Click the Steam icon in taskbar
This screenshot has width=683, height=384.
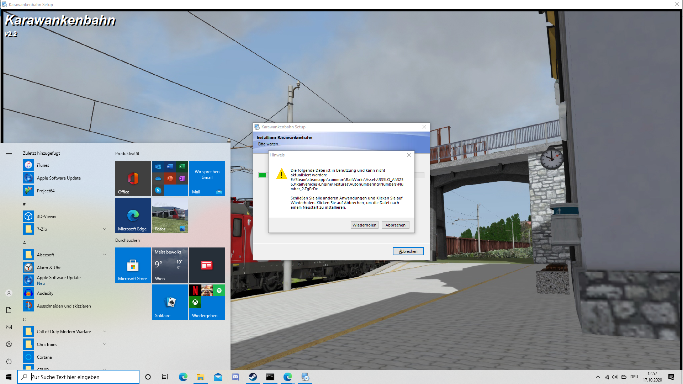(x=253, y=377)
